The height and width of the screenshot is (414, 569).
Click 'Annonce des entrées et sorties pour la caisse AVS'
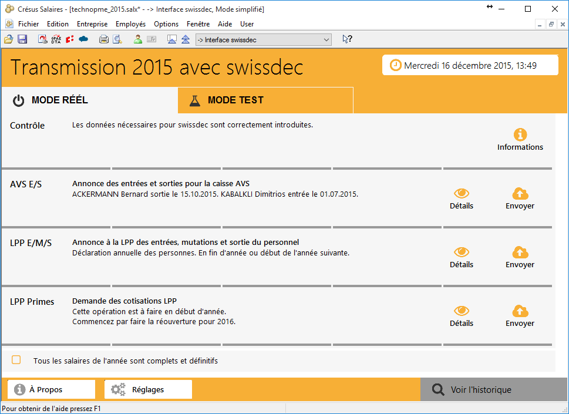161,184
